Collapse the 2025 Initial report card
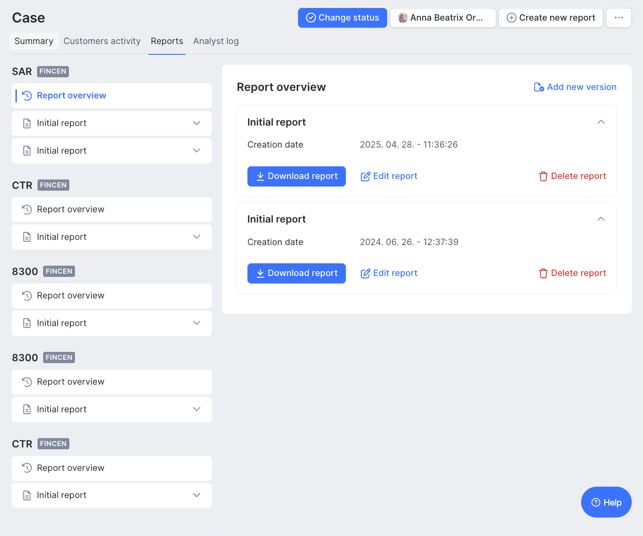Screen dimensions: 643x536 tap(601, 122)
